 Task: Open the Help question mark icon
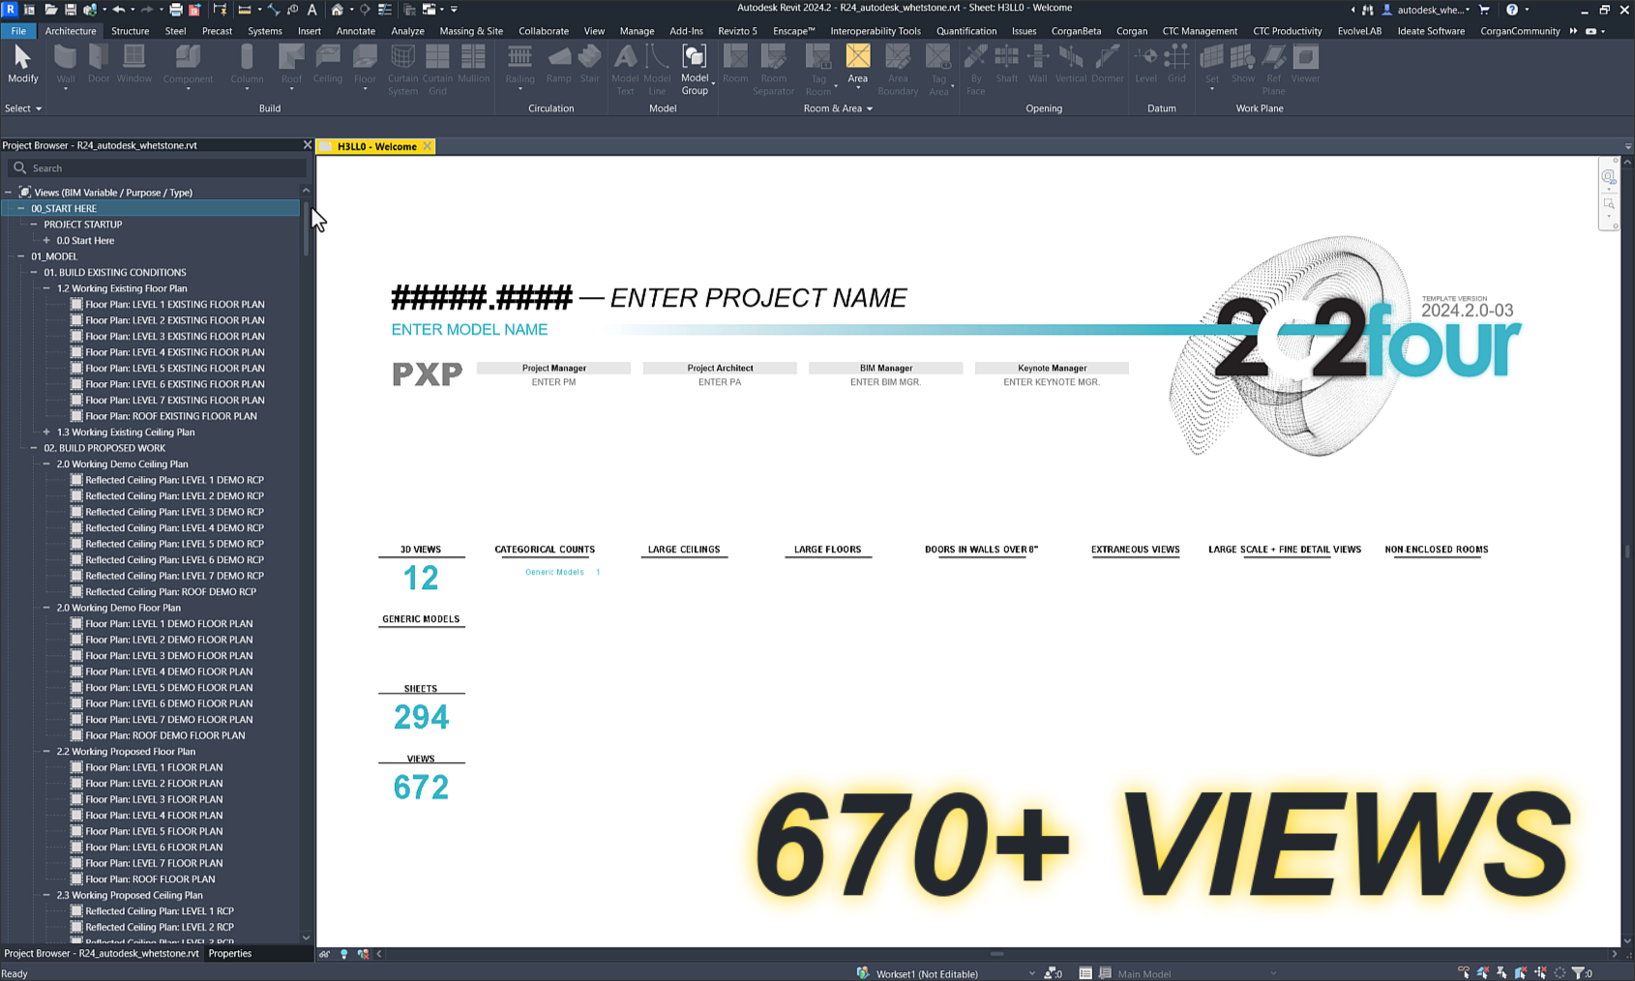1512,10
